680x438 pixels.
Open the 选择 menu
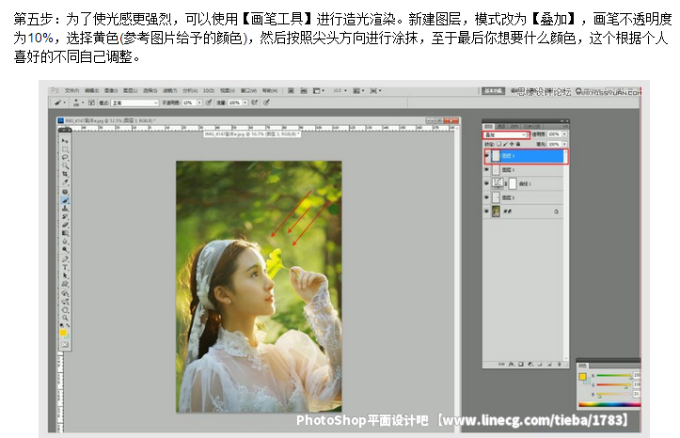[x=150, y=91]
